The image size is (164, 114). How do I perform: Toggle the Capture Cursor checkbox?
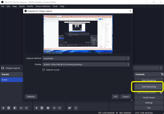44,70
